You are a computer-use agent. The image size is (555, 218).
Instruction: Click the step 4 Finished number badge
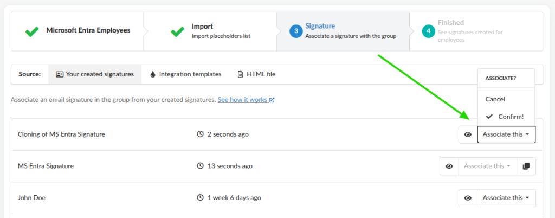pos(428,31)
